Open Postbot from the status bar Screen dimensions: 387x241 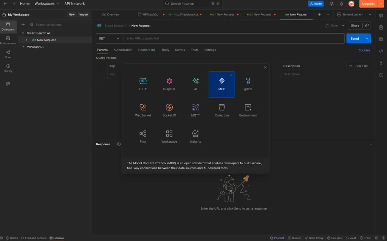click(277, 238)
